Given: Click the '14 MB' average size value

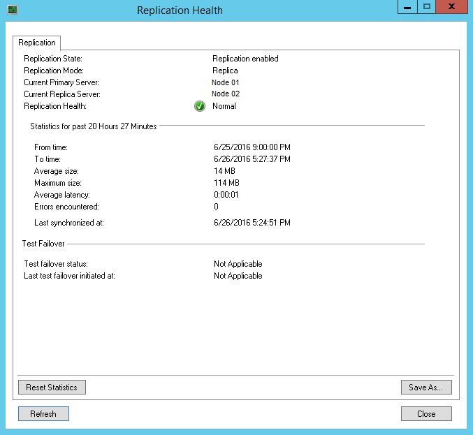Looking at the screenshot, I should (x=224, y=171).
